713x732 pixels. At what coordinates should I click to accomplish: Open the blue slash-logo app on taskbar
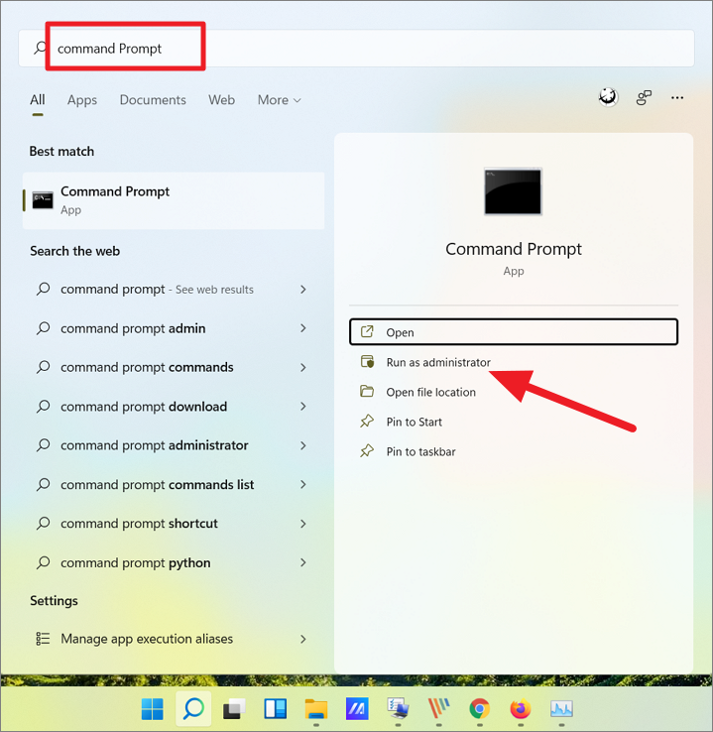(x=357, y=709)
